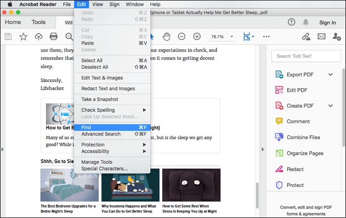Click the Sign In button
Viewport: 346px width, 218px height.
pos(327,23)
